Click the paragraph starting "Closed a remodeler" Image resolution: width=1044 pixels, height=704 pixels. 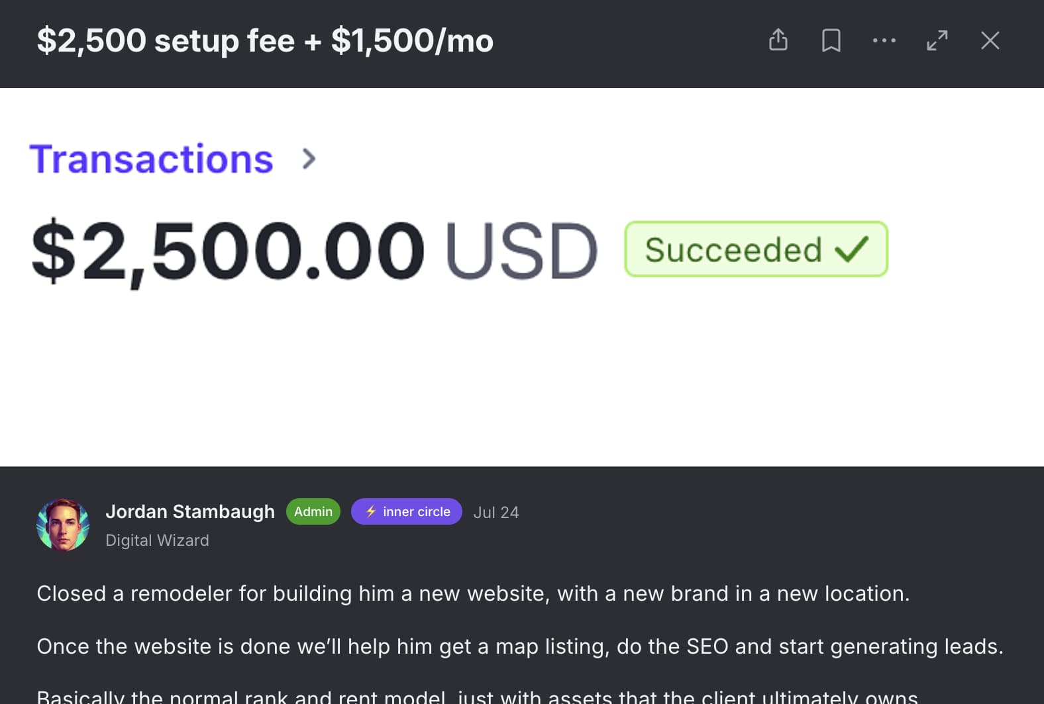point(473,594)
